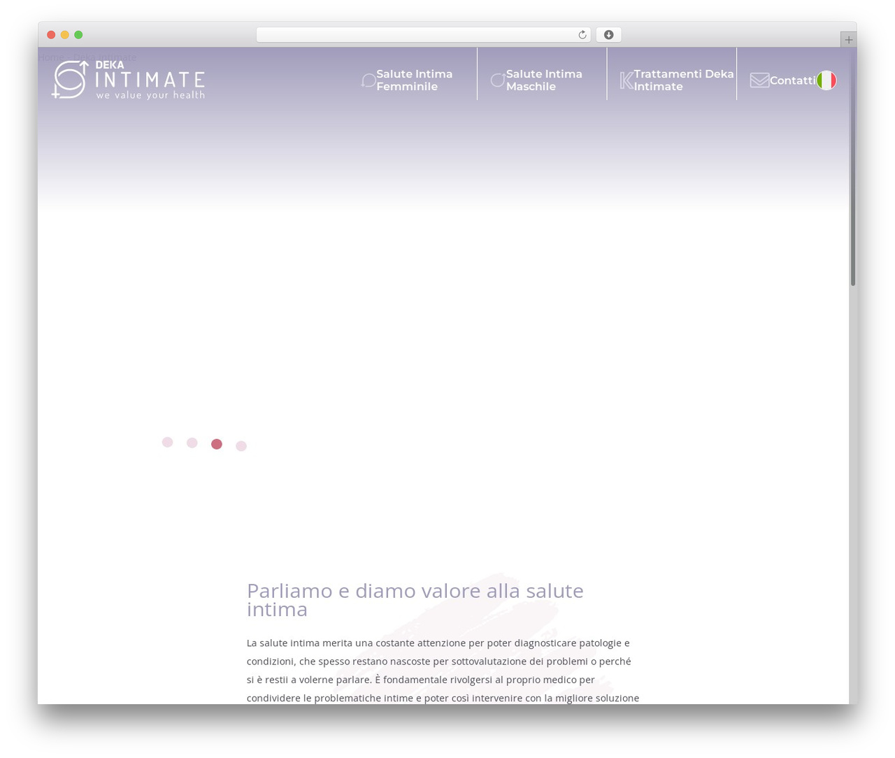895x758 pixels.
Task: Click the page's vertical scrollbar thumb
Action: click(853, 167)
